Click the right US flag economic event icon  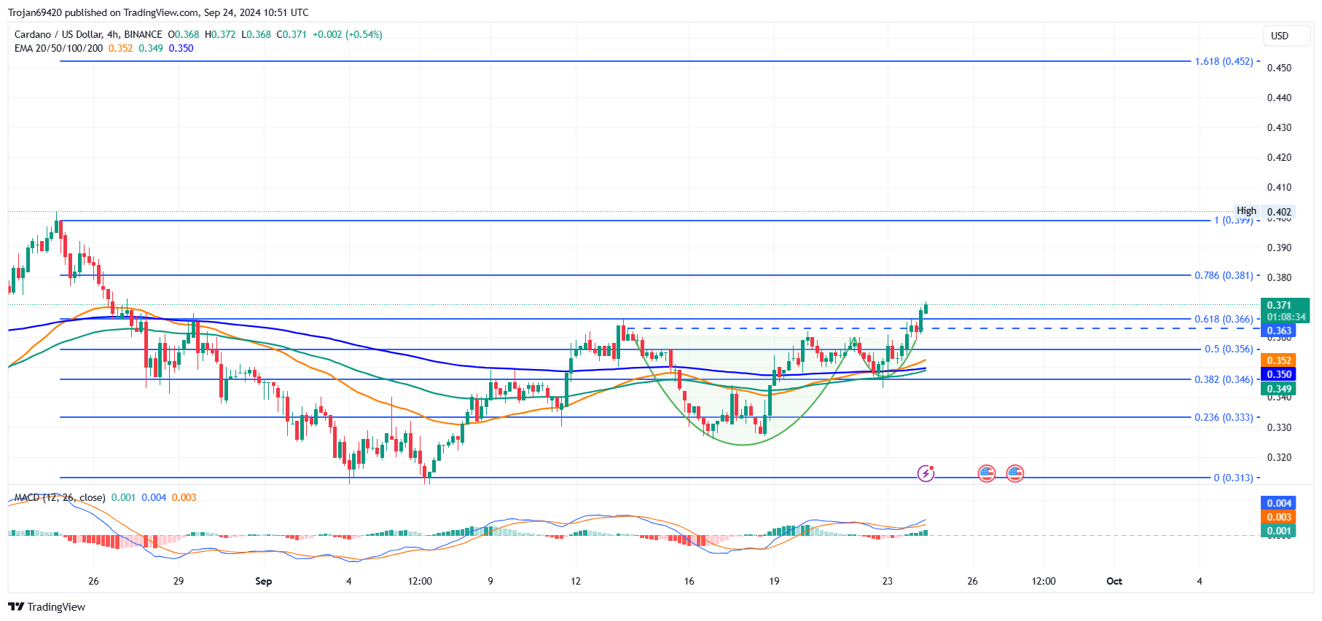coord(1015,474)
